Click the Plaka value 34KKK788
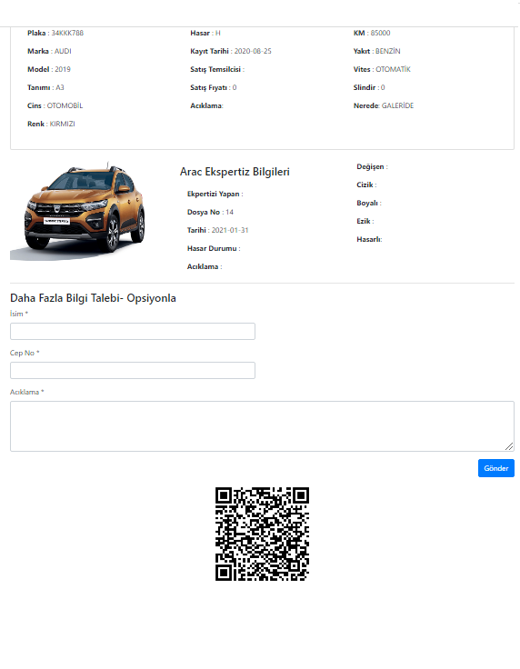 (x=67, y=33)
